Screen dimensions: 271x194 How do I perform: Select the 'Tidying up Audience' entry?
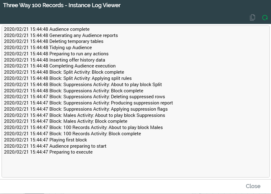click(x=48, y=48)
